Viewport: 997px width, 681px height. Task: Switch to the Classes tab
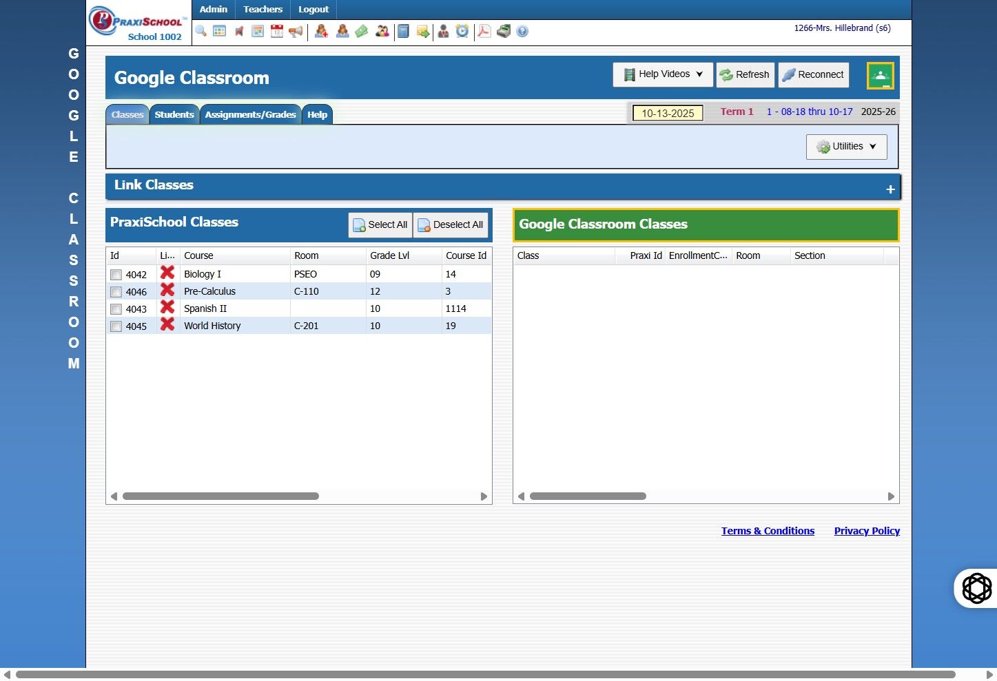[127, 114]
